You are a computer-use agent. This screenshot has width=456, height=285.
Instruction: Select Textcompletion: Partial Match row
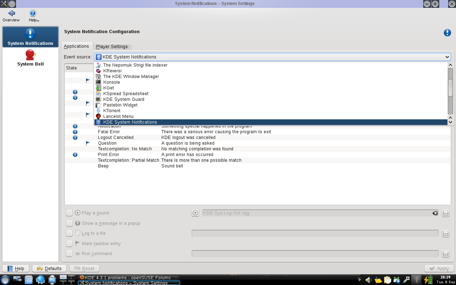click(x=258, y=160)
